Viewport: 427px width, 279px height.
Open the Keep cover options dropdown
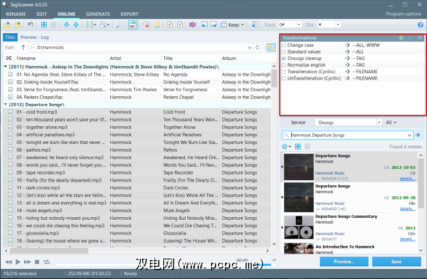point(242,25)
